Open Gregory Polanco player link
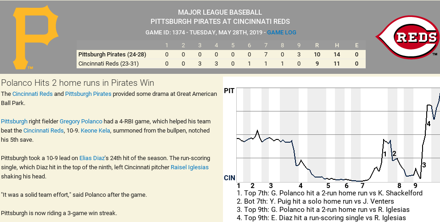 (81, 122)
